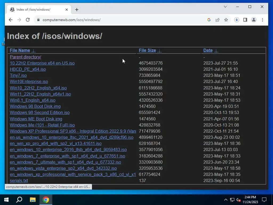273x205 pixels.
Task: Open network status tray icon
Action: pyautogui.click(x=232, y=200)
